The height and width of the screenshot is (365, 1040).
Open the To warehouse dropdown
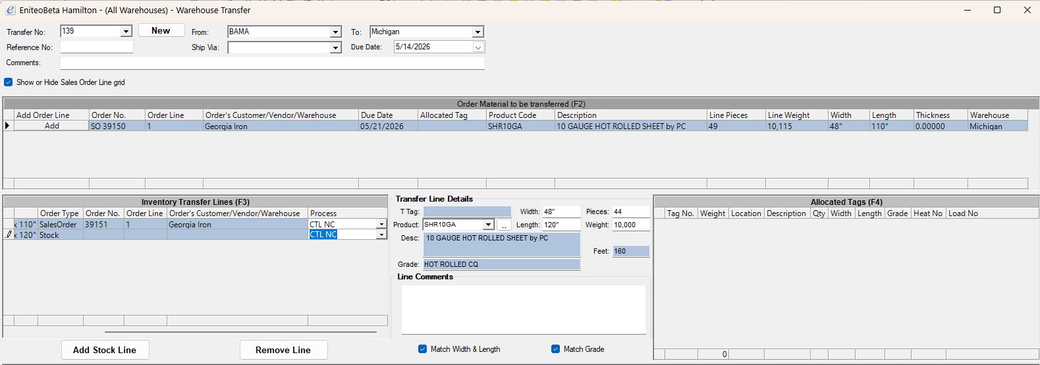coord(478,32)
